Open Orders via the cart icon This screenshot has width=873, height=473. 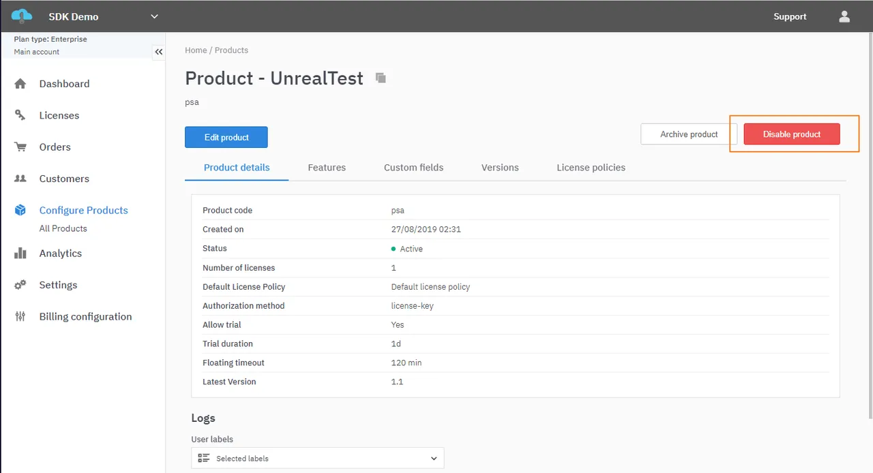click(20, 147)
